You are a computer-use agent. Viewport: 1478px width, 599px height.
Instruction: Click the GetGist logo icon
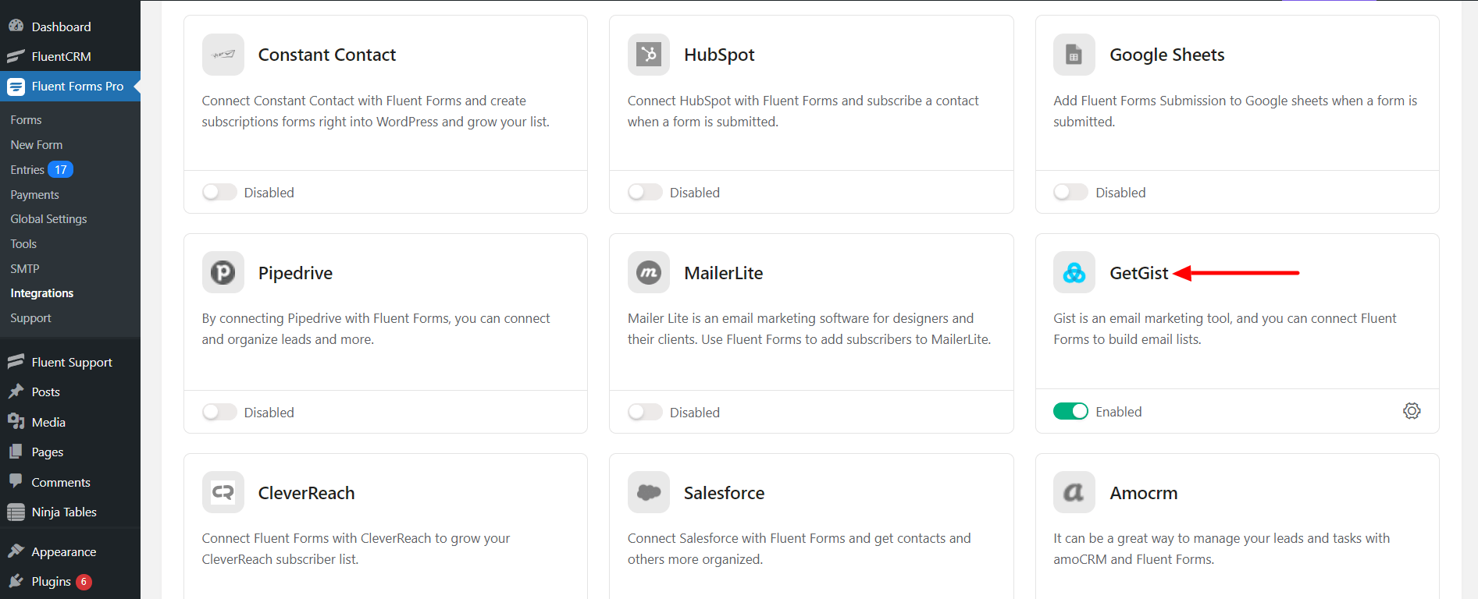pos(1074,273)
